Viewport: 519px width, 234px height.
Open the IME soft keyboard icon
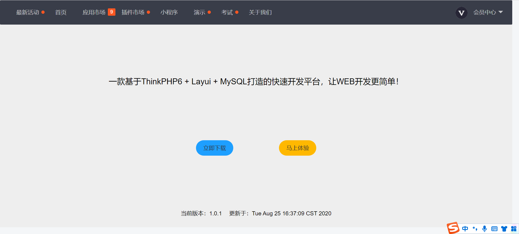494,229
